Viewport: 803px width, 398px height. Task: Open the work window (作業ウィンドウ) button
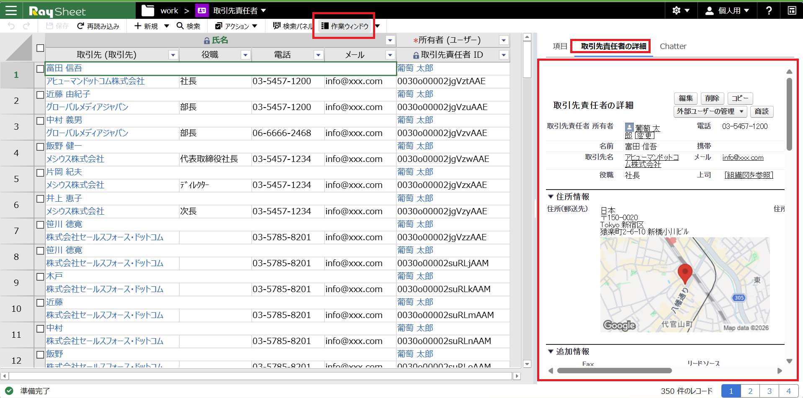click(x=345, y=26)
